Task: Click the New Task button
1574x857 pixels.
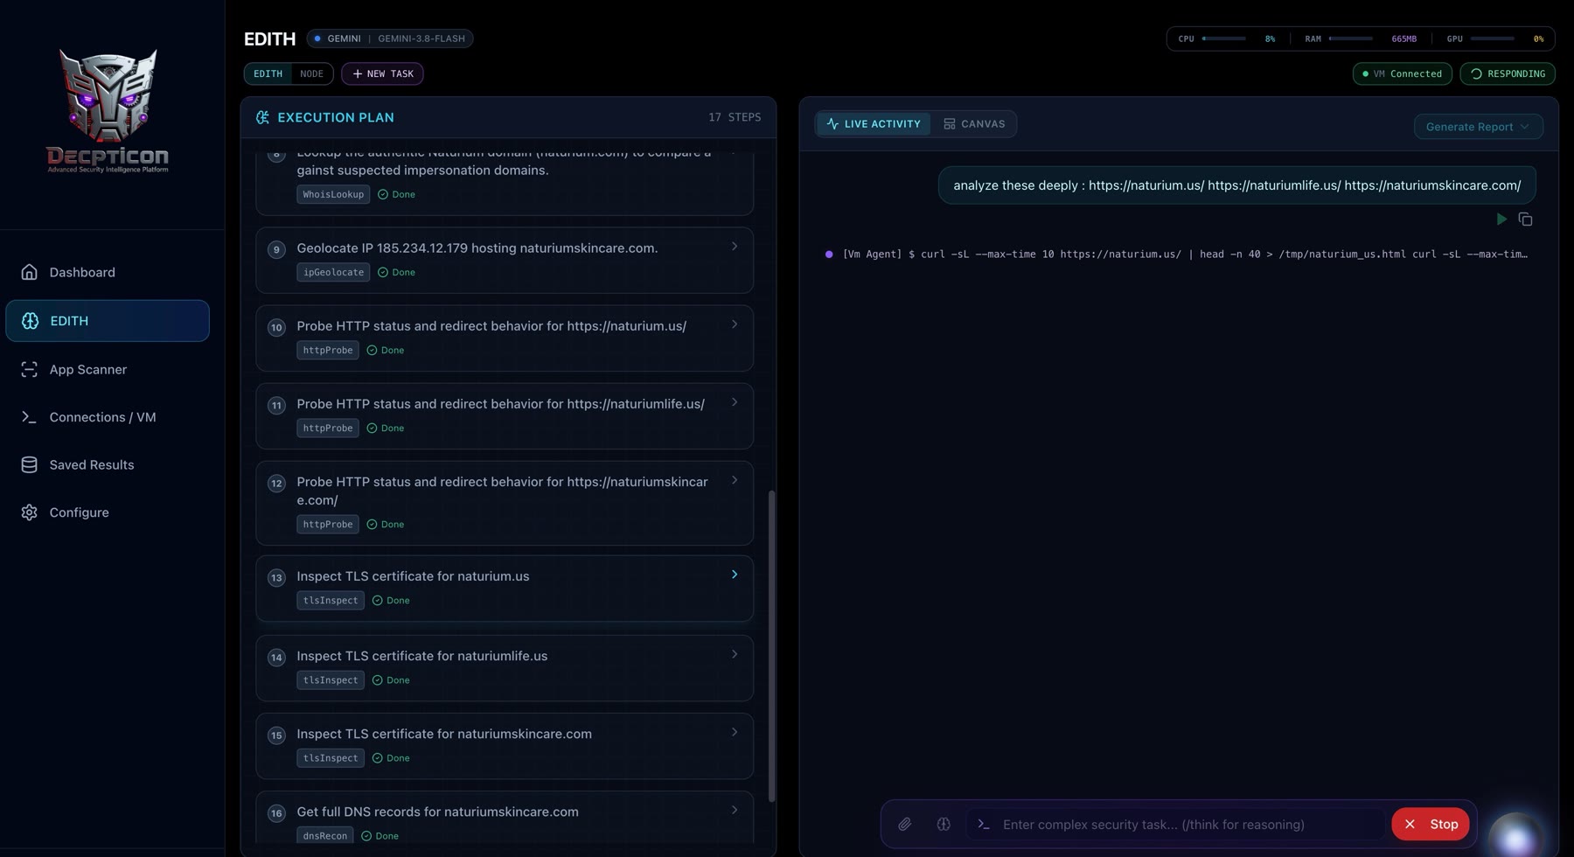Action: click(382, 73)
